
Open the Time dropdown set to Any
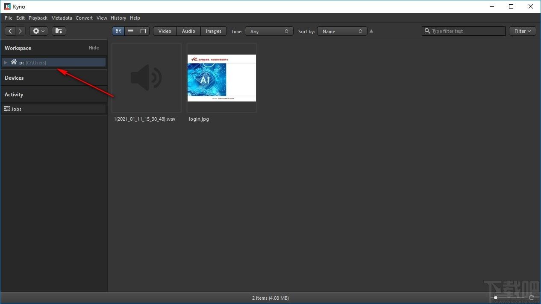[269, 31]
